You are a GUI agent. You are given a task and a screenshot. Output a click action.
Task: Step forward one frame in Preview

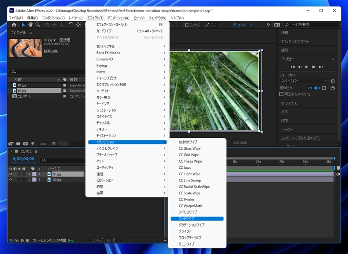click(x=314, y=67)
